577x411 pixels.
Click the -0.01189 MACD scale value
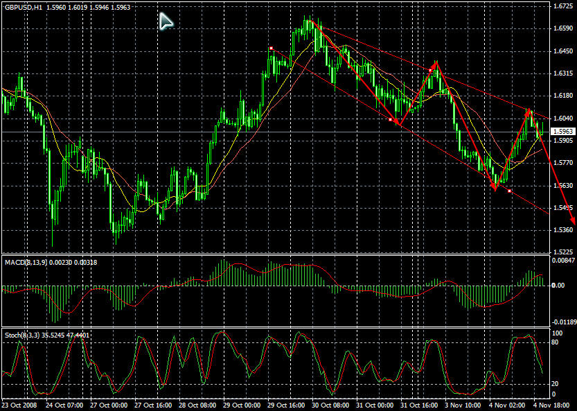click(x=564, y=322)
